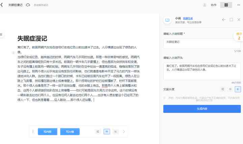Click the 5/100 title character counter

pyautogui.click(x=238, y=51)
